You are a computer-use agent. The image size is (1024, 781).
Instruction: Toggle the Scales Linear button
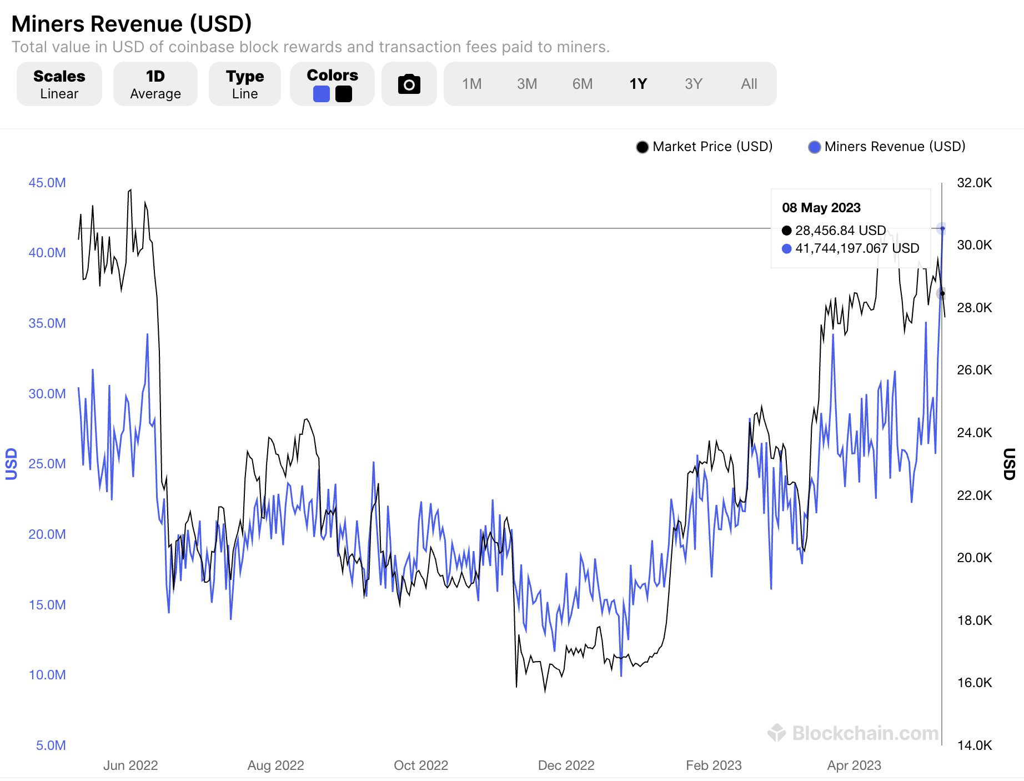(x=59, y=84)
